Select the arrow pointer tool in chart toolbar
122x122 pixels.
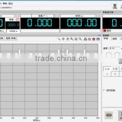59,39
